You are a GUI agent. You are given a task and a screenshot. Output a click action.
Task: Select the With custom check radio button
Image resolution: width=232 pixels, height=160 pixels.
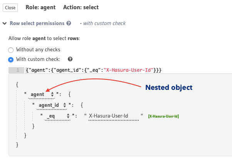[11, 59]
